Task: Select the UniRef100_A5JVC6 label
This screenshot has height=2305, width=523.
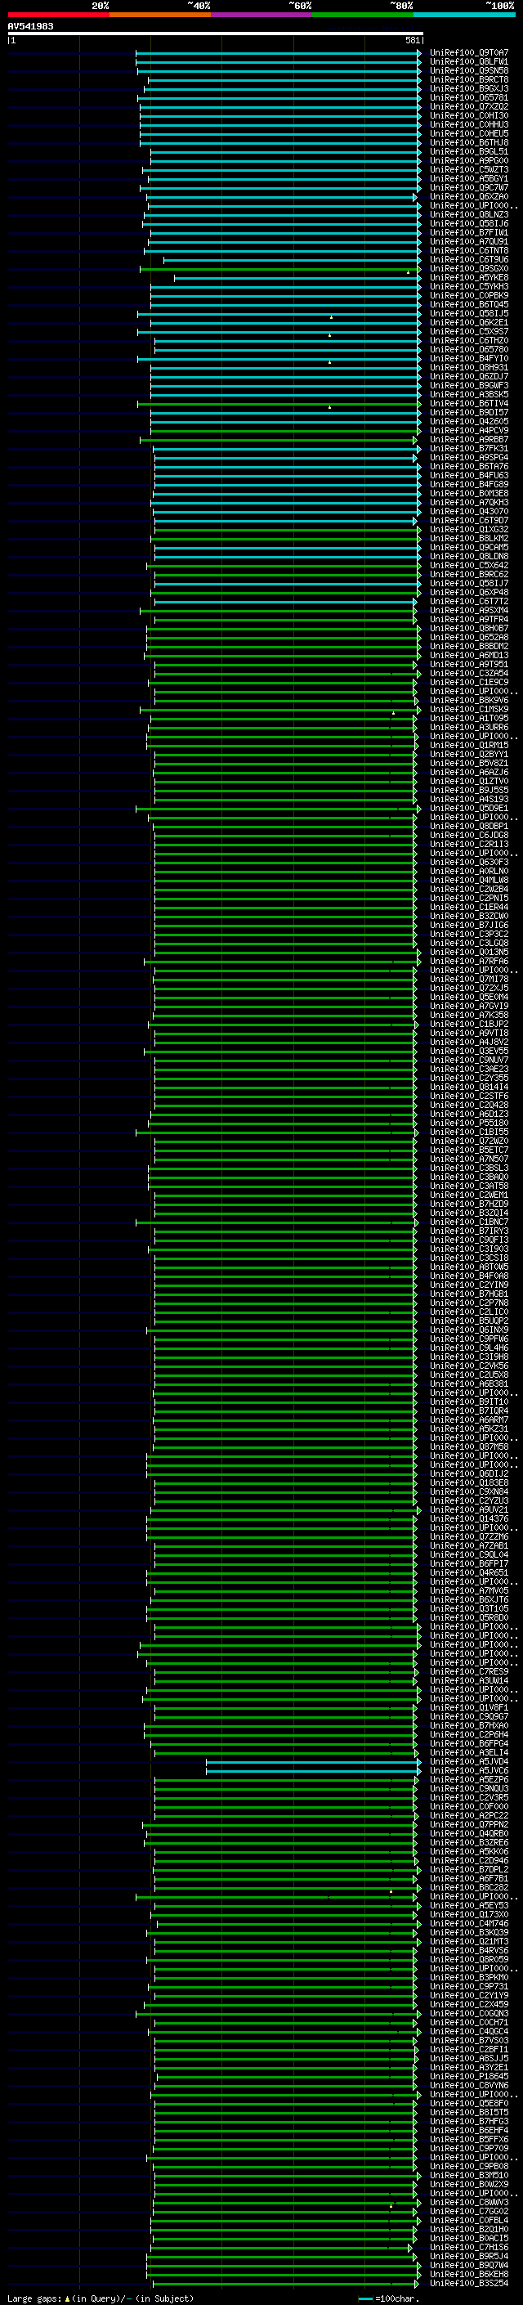Action: pos(468,1770)
